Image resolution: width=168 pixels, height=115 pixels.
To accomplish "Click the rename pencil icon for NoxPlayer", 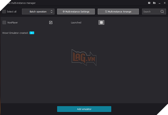I will click(x=51, y=23).
